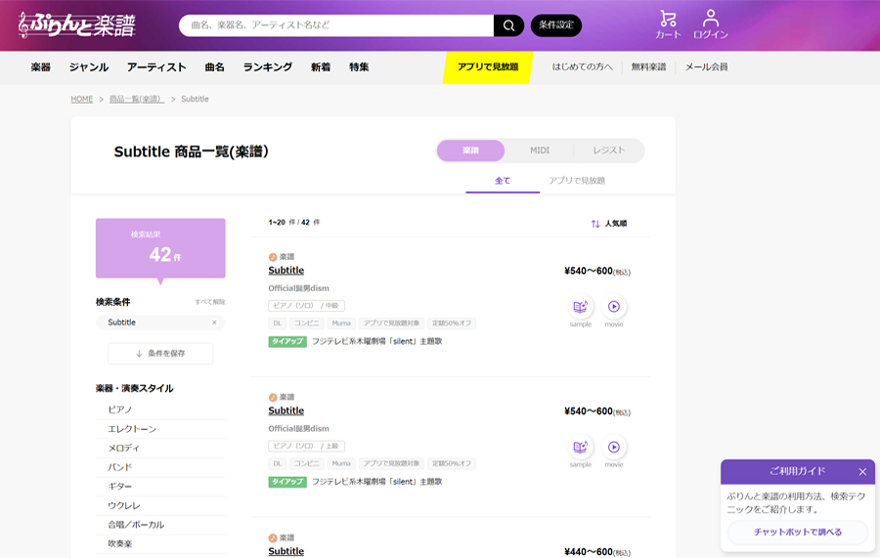The image size is (880, 558).
Task: Click the song search input field
Action: pyautogui.click(x=337, y=25)
